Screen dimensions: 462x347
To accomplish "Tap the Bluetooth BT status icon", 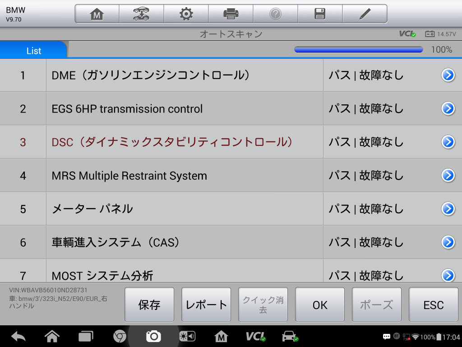I will [397, 336].
